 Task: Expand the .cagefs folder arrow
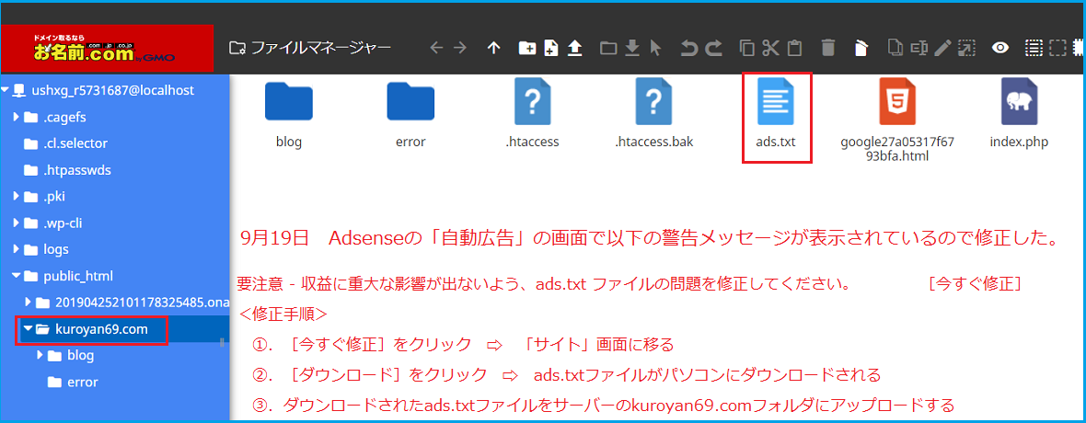[17, 116]
